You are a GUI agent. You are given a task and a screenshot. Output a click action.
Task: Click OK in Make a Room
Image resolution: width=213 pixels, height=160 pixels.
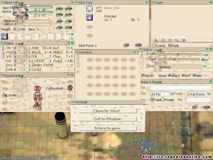pos(194,107)
